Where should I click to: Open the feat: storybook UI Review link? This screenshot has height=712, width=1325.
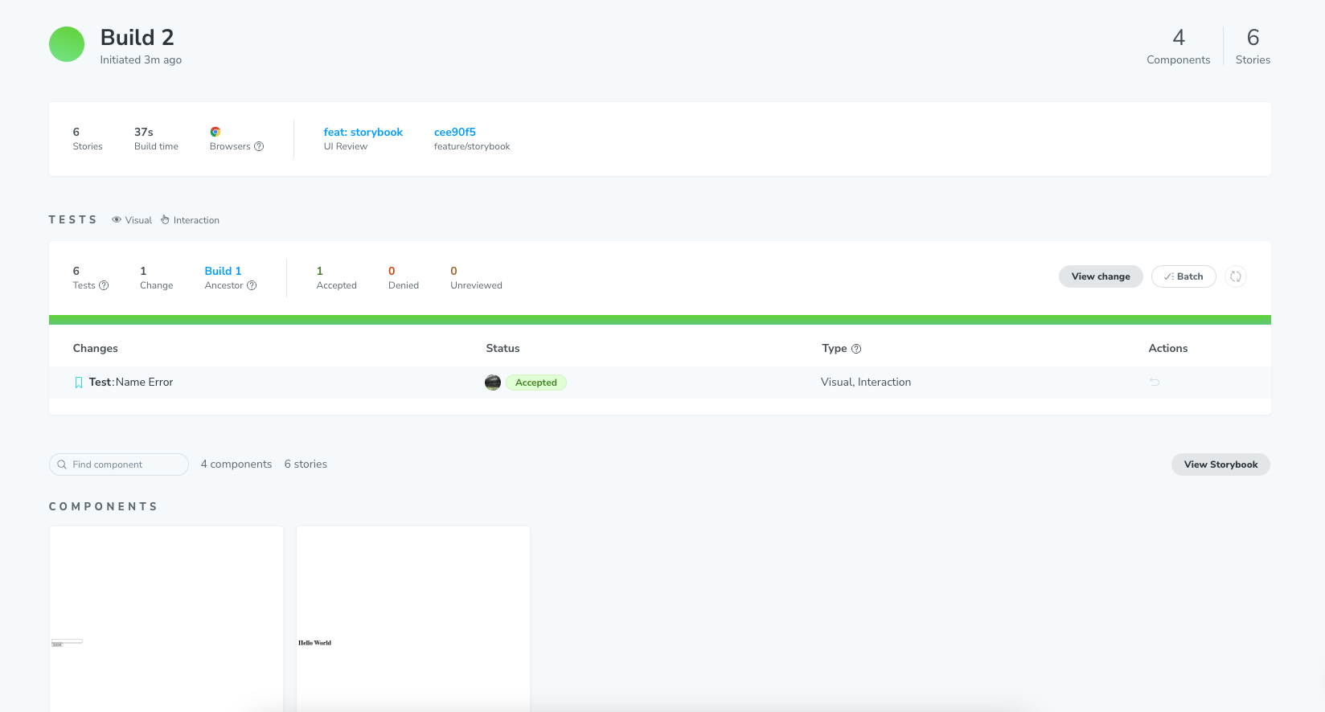363,132
